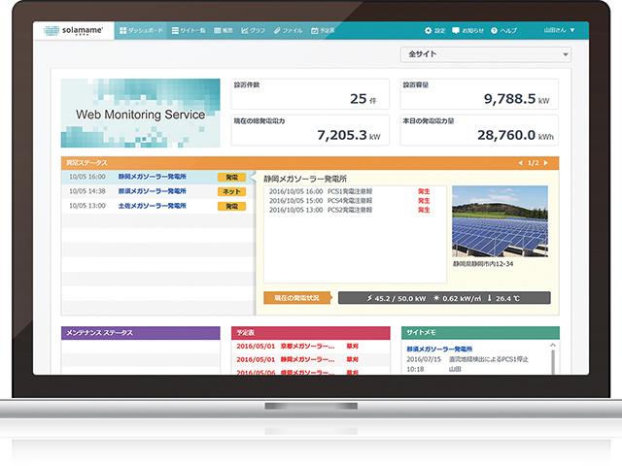Open the グラフ graph tab
Viewport: 622px width, 466px height.
[x=253, y=30]
